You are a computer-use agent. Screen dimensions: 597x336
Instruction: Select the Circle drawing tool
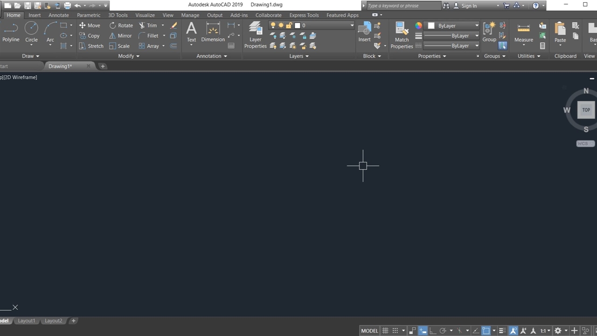31,31
